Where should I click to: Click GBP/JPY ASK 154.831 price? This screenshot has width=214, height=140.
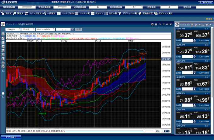pos(202,67)
